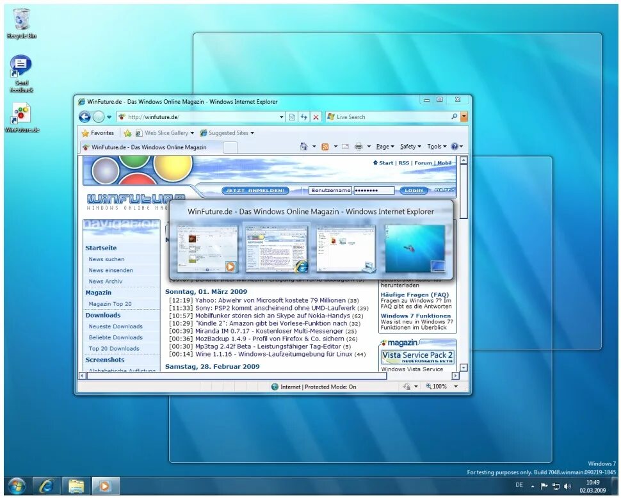621x498 pixels.
Task: Open the search provider dropdown arrow
Action: [464, 116]
